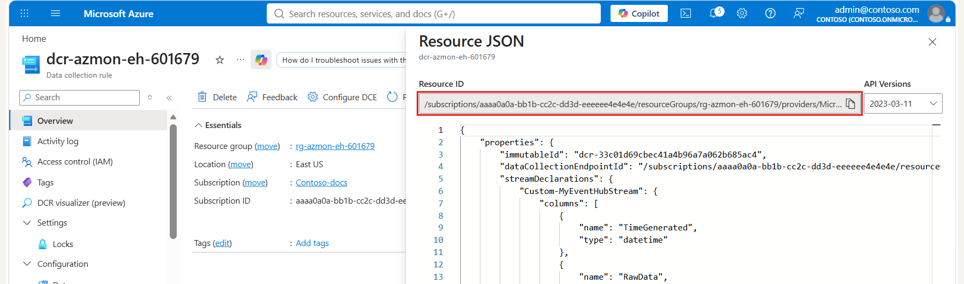The image size is (964, 284).
Task: Click the troubleshoot issues suggestion pill
Action: tap(342, 60)
